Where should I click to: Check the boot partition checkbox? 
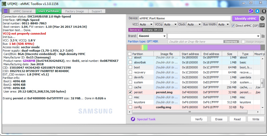pyautogui.click(x=130, y=67)
